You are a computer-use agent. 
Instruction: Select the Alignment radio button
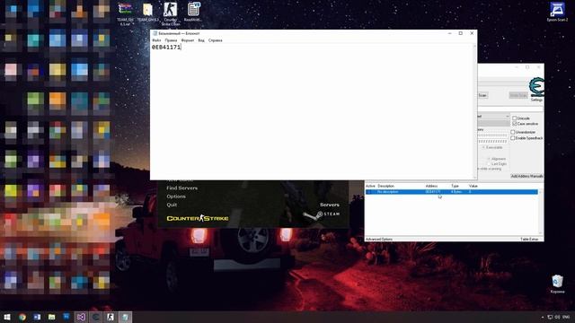coord(489,159)
